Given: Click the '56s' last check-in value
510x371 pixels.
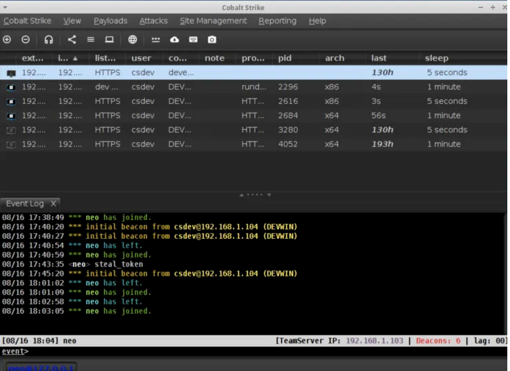Looking at the screenshot, I should point(378,115).
